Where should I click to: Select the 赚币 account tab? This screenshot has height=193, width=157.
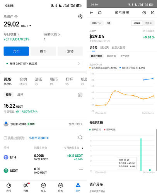coord(54,81)
